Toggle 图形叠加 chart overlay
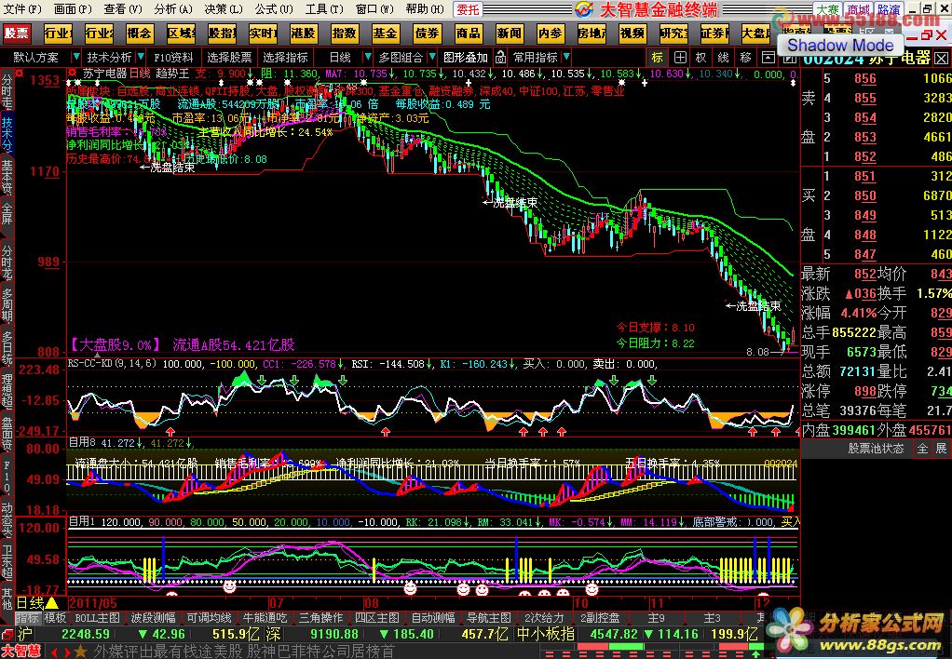Screen dimensions: 952x659 tap(466, 58)
